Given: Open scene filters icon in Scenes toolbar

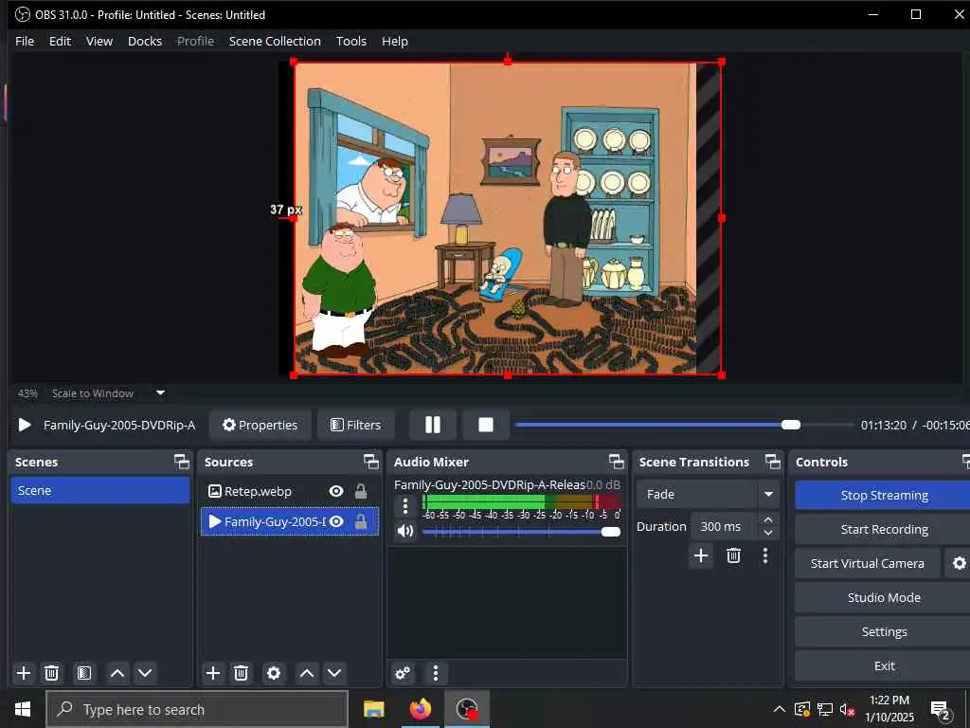Looking at the screenshot, I should pyautogui.click(x=84, y=673).
